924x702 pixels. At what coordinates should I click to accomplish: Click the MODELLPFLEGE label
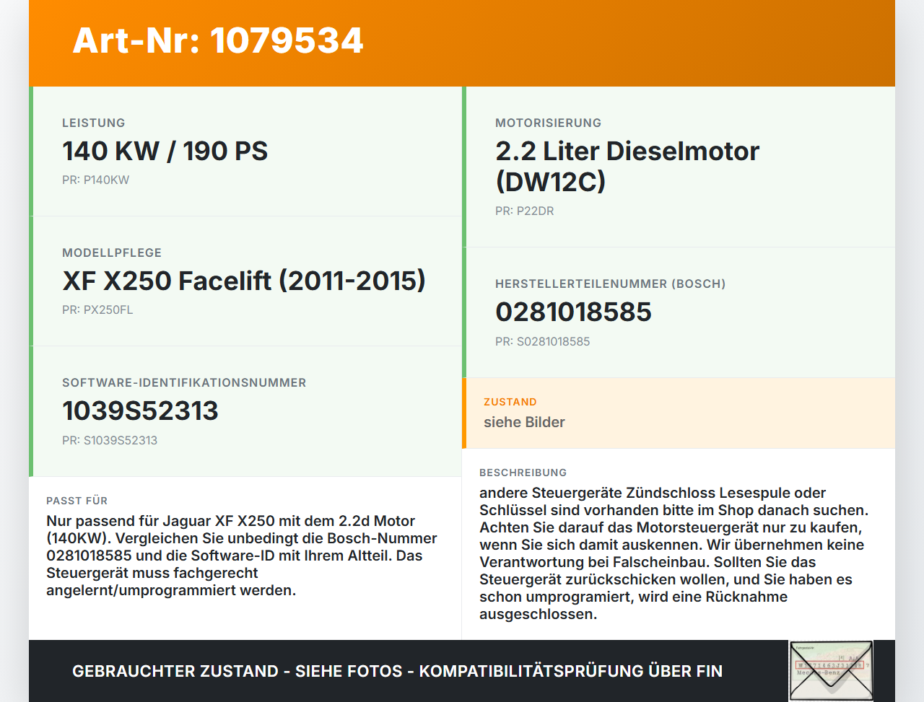tap(112, 253)
